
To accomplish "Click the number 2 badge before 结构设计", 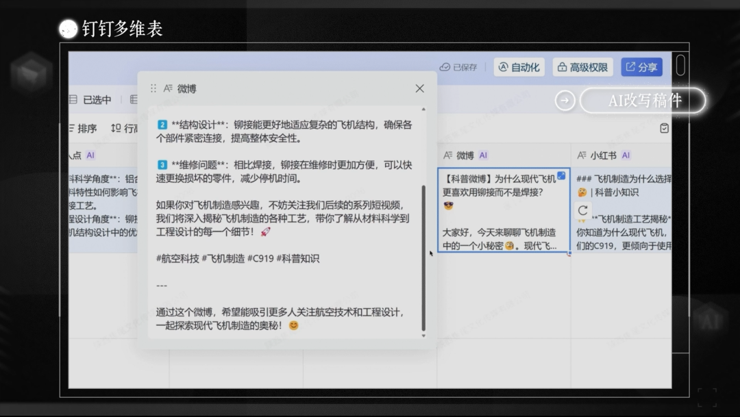I will point(162,125).
